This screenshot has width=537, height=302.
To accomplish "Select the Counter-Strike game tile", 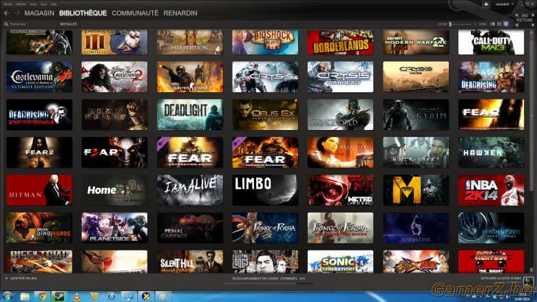I will click(190, 76).
